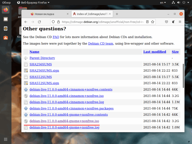Open the SHA512SUMS file link

(x=41, y=77)
